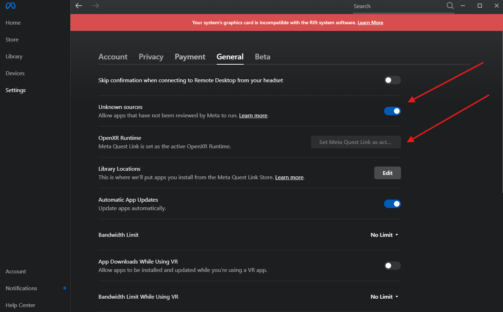The width and height of the screenshot is (503, 312).
Task: Enable App Downloads While Using VR
Action: tap(392, 266)
